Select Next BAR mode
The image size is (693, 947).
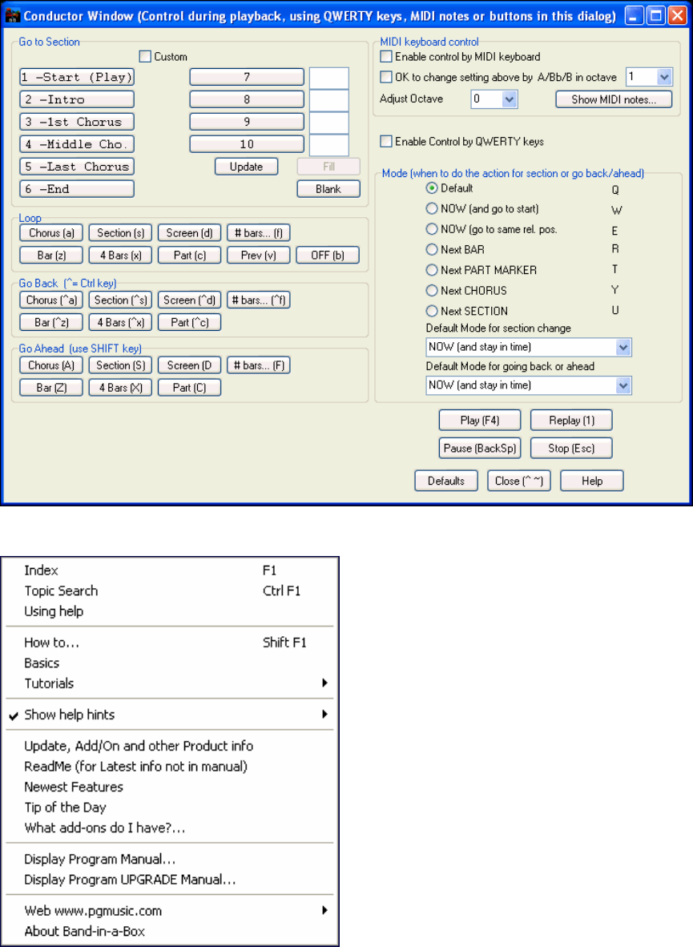click(431, 249)
